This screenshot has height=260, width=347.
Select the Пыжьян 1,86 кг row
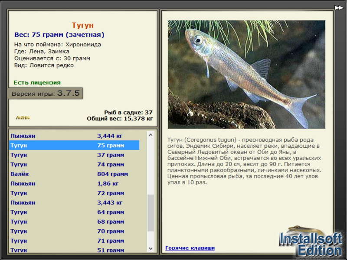pos(74,183)
